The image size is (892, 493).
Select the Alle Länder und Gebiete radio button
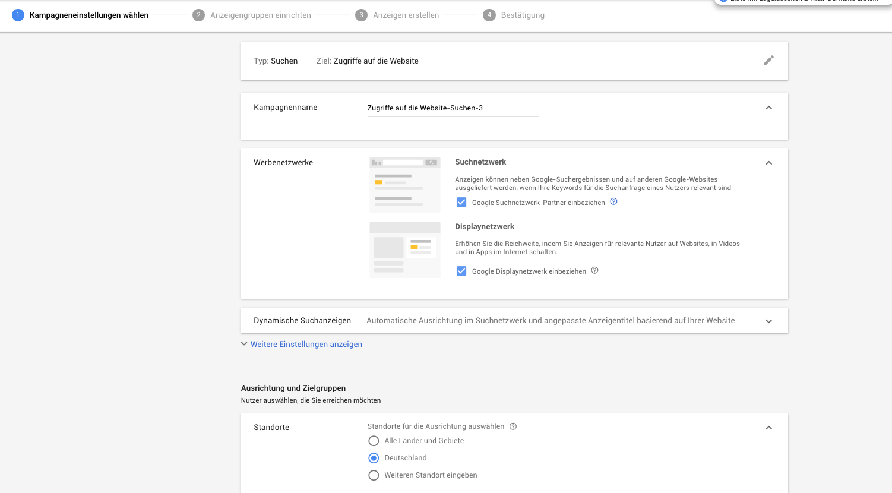374,441
